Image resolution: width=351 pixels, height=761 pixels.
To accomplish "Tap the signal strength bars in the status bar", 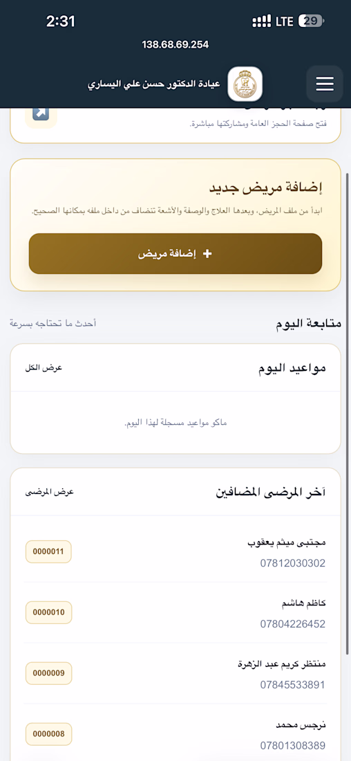I will (x=262, y=21).
